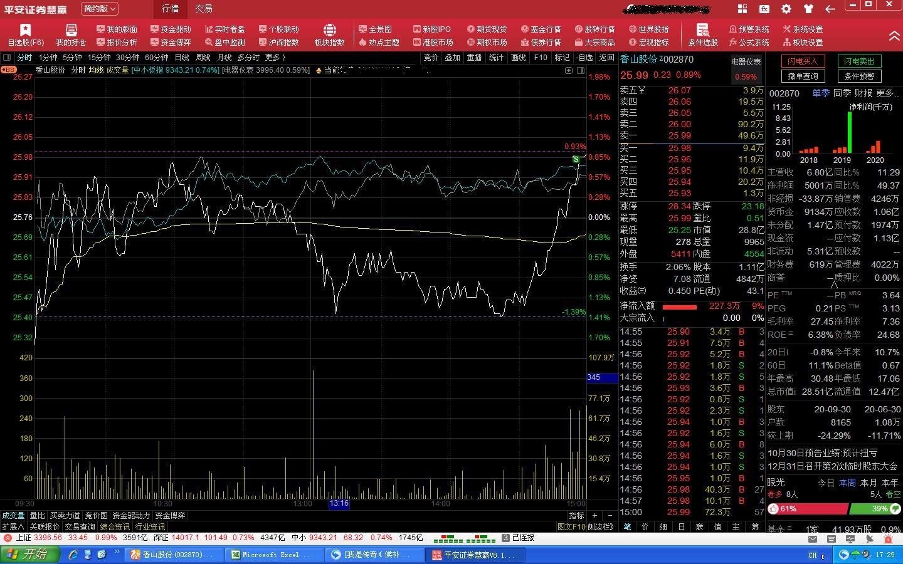
Task: Toggle the BS markers badge
Action: pos(9,70)
